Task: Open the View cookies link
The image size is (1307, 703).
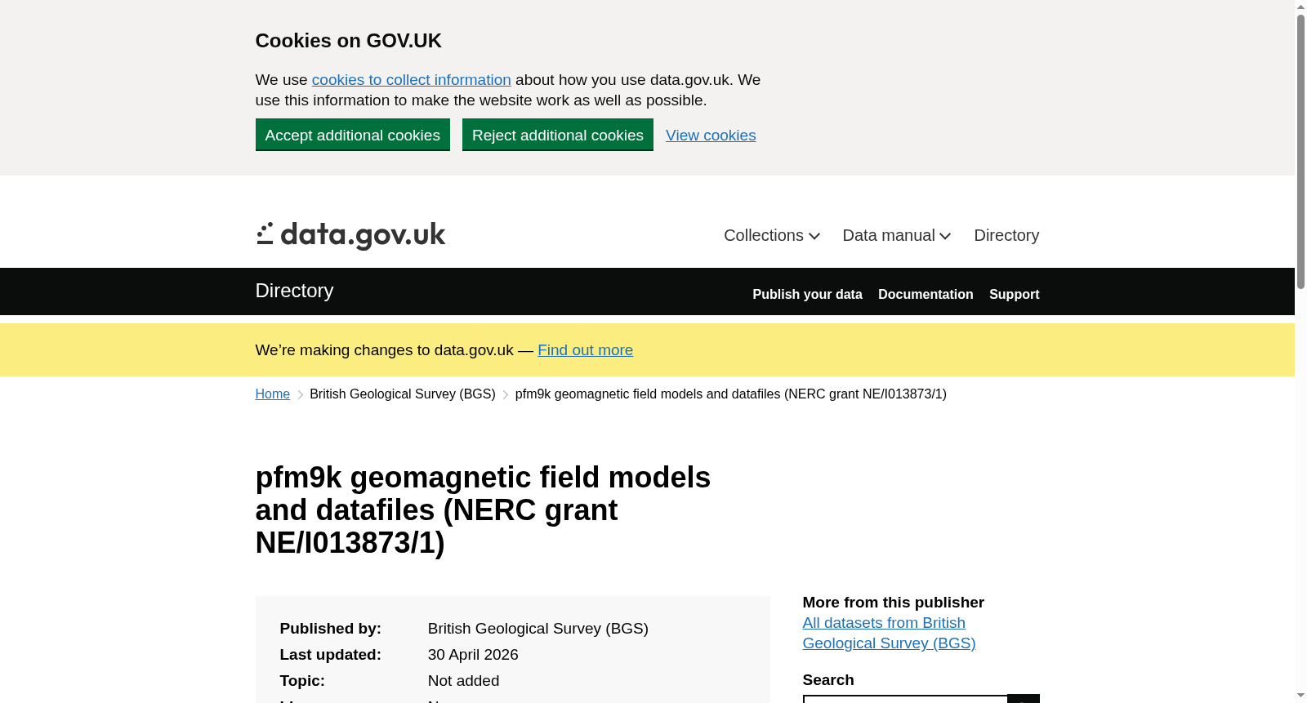Action: pyautogui.click(x=711, y=136)
